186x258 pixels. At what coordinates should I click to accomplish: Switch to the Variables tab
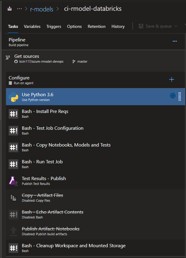pos(32,27)
